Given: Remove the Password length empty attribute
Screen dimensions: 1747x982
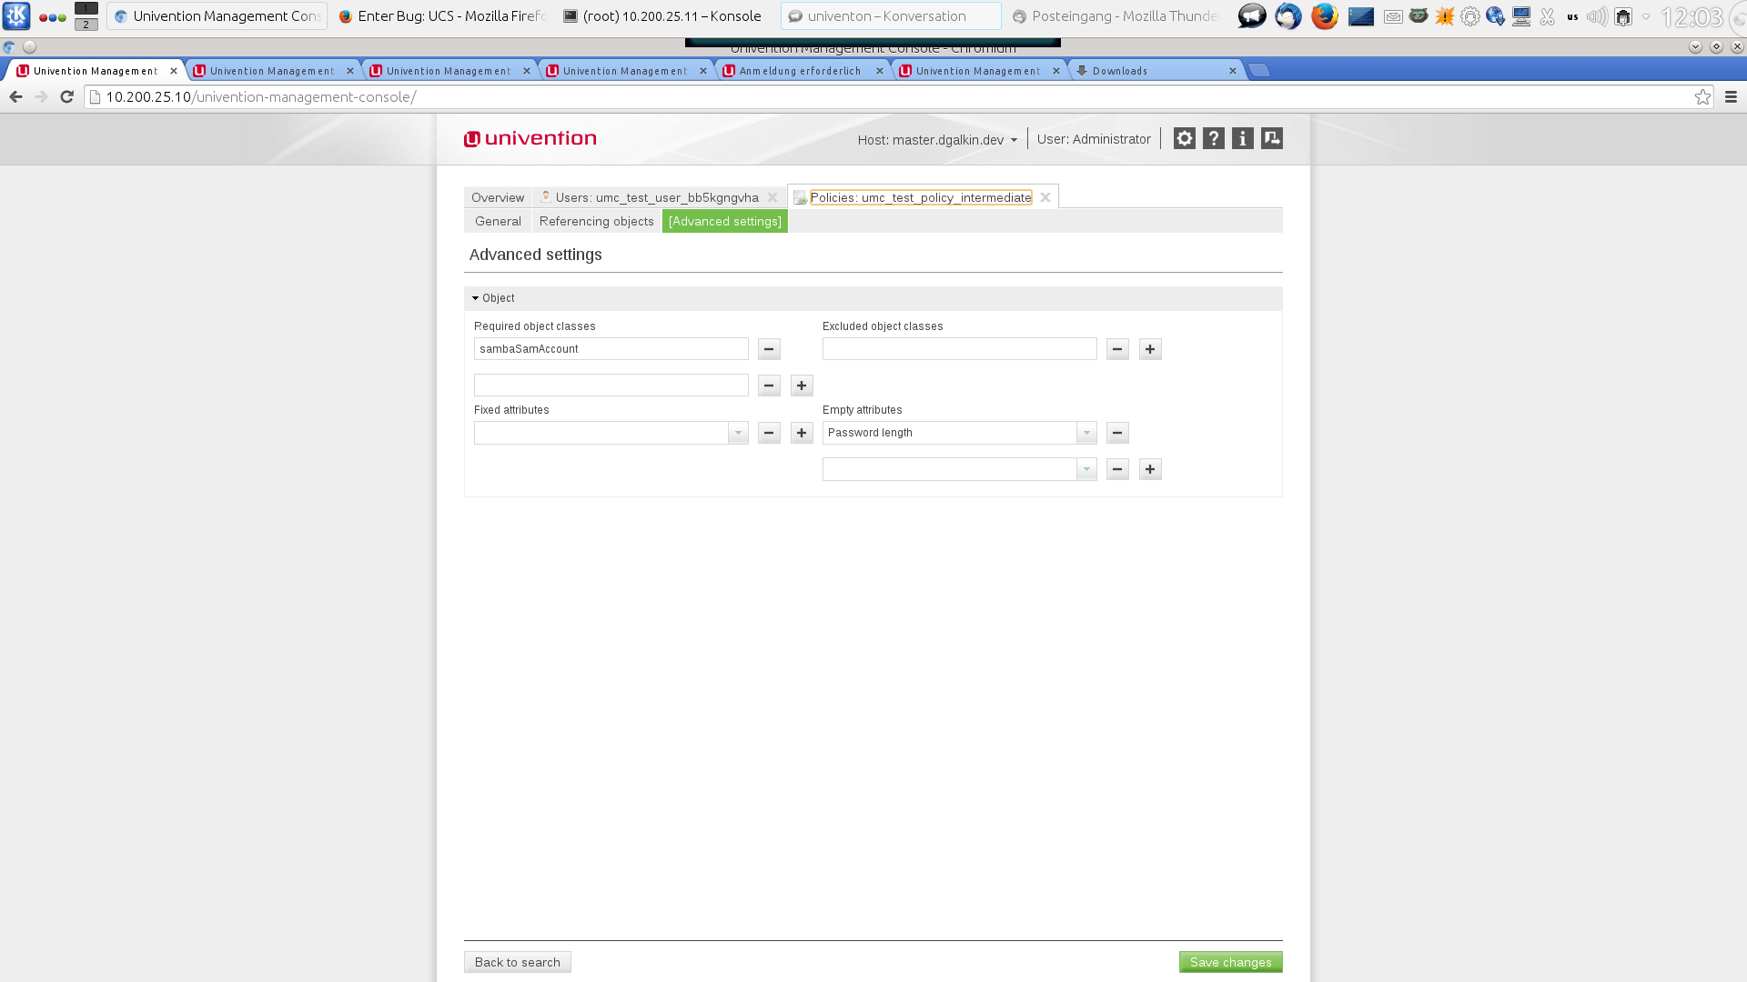Looking at the screenshot, I should (x=1117, y=433).
